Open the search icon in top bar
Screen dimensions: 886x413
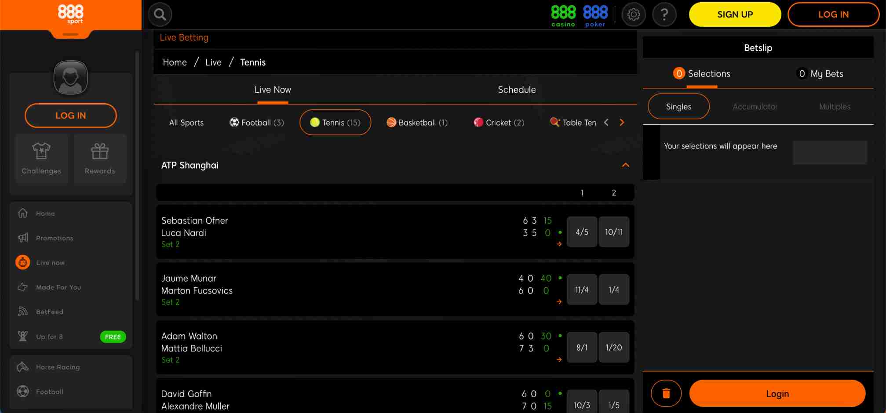point(160,14)
